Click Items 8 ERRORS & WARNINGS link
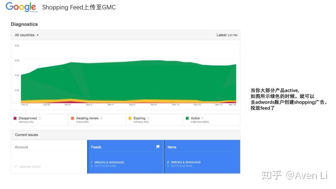 coord(184,162)
